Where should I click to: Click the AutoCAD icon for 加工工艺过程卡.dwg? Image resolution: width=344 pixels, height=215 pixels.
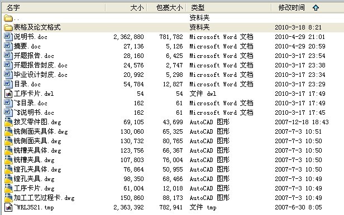tap(8, 198)
